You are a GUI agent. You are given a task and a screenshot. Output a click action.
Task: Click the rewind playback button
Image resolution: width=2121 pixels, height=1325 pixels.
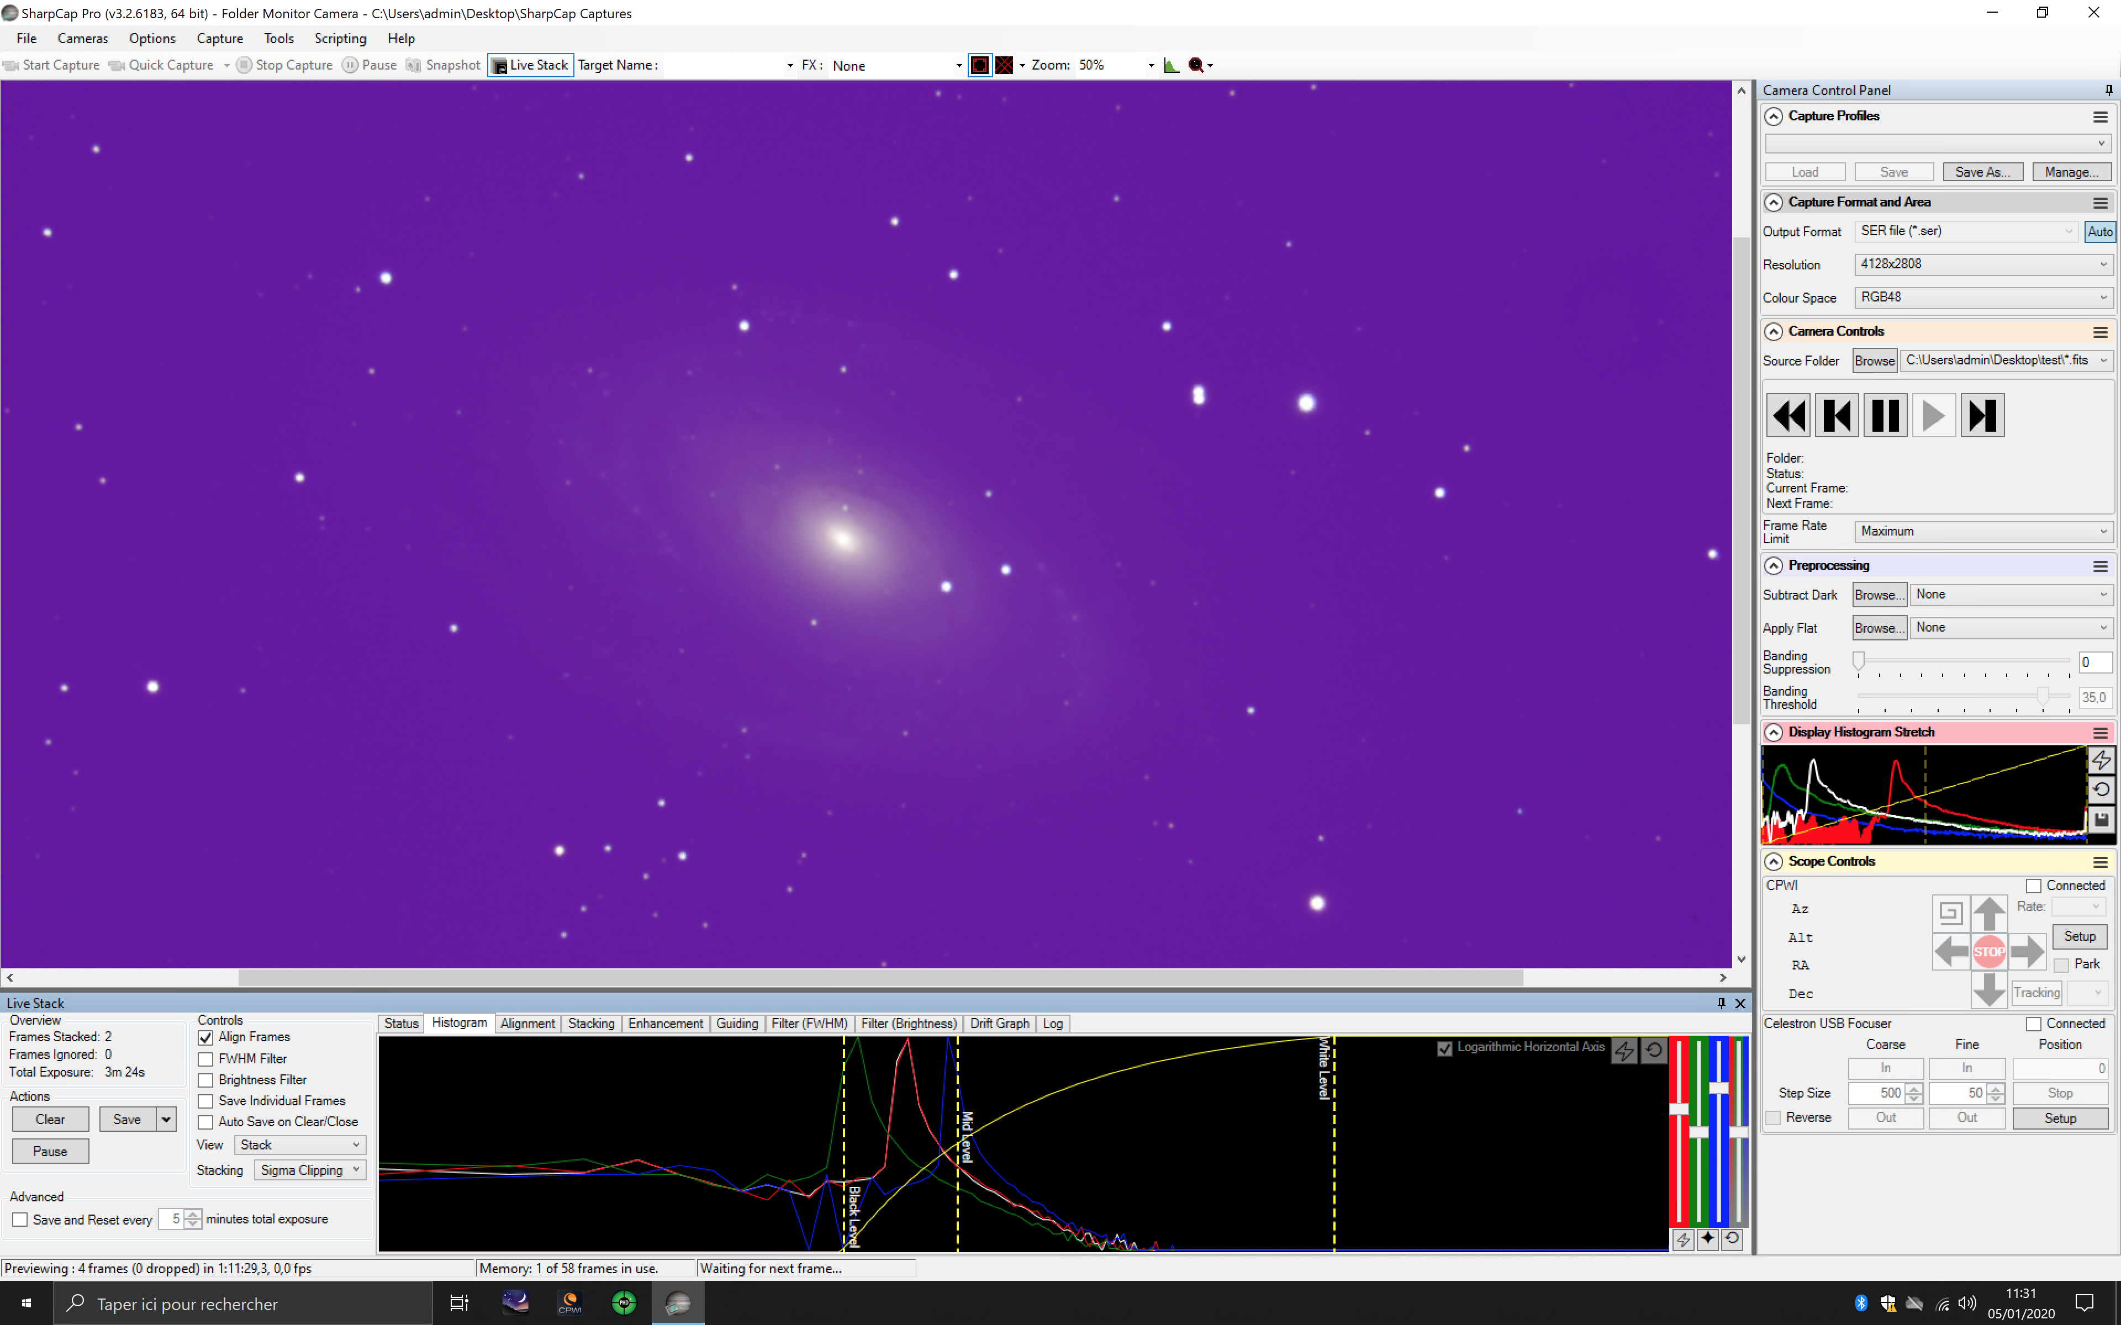point(1788,415)
